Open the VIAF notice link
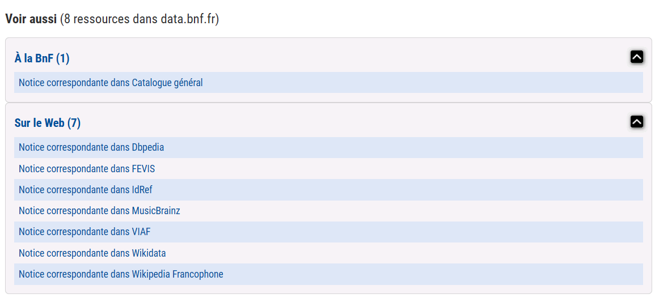 pos(84,232)
